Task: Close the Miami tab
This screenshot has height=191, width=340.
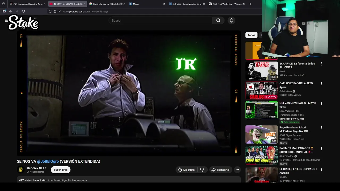Action: point(164,4)
